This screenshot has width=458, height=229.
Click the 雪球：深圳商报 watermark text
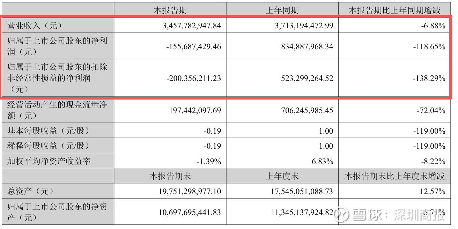398,214
